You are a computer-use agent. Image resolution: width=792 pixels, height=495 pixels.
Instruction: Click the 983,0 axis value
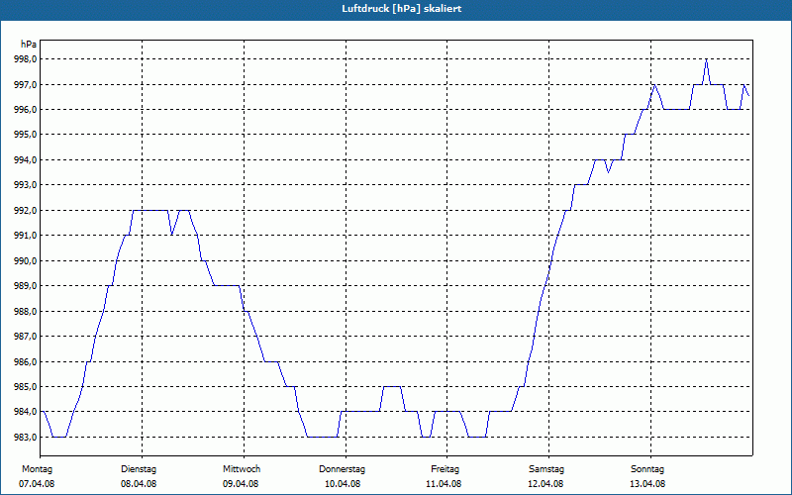point(25,437)
